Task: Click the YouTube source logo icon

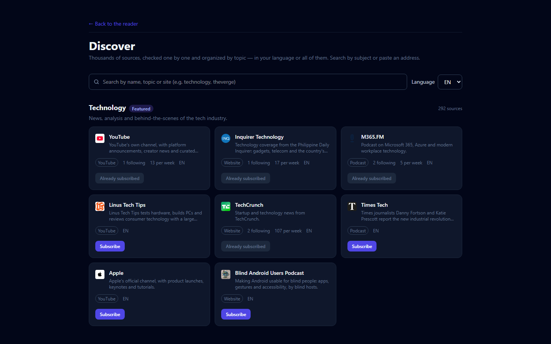Action: point(100,138)
